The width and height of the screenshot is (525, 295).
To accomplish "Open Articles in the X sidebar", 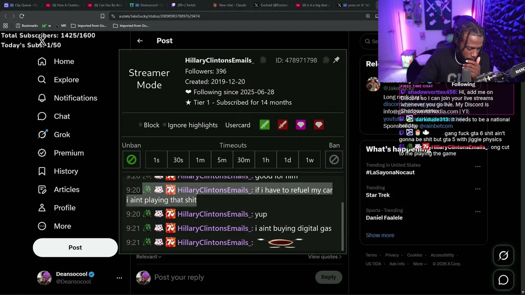I will (59, 189).
